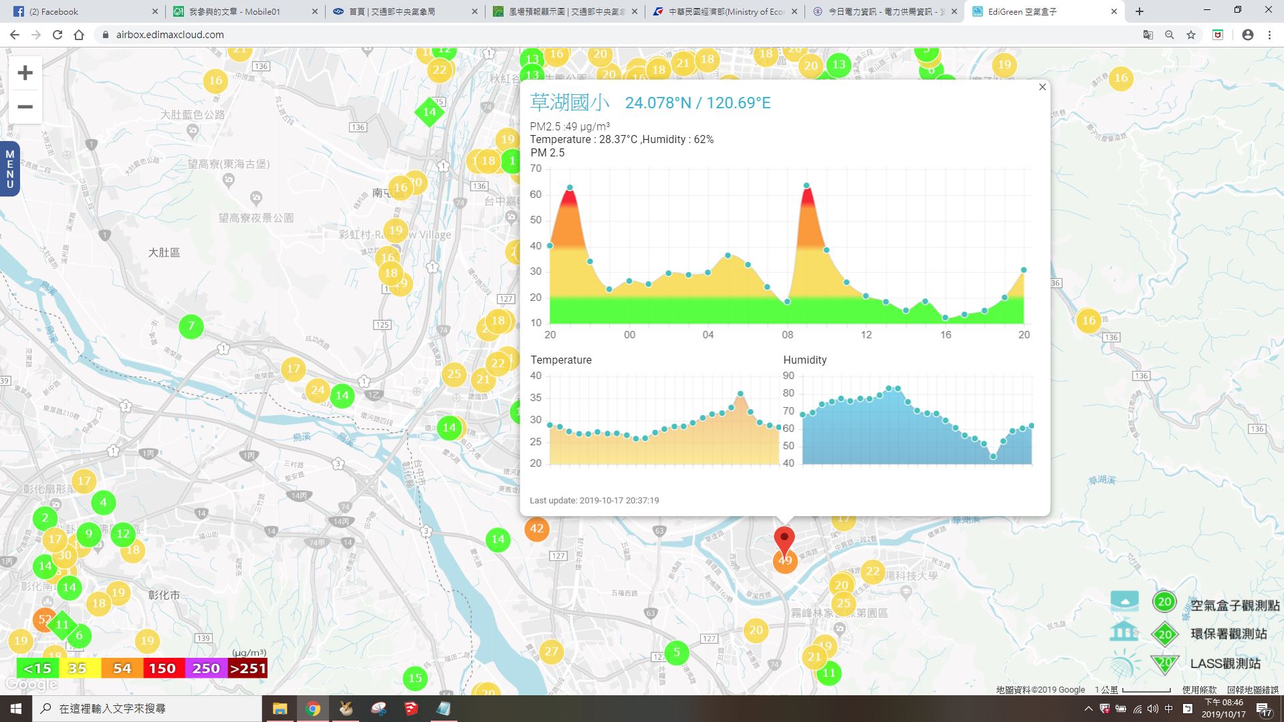The image size is (1284, 722).
Task: Switch to the 中華民國經濟部 tab
Action: pyautogui.click(x=724, y=11)
